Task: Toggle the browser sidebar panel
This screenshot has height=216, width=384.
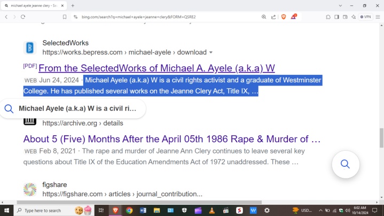Action: [337, 17]
